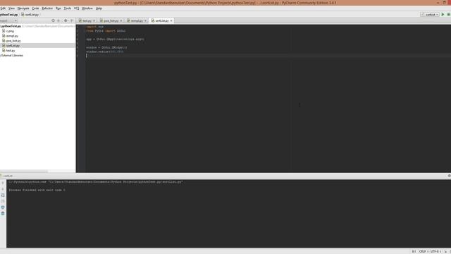Open the Code menu
The image size is (451, 254).
click(35, 8)
